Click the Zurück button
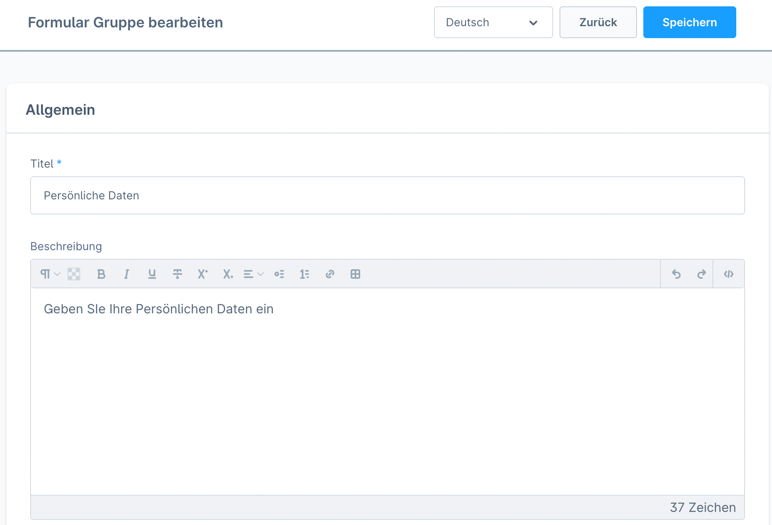The height and width of the screenshot is (525, 772). click(x=598, y=22)
